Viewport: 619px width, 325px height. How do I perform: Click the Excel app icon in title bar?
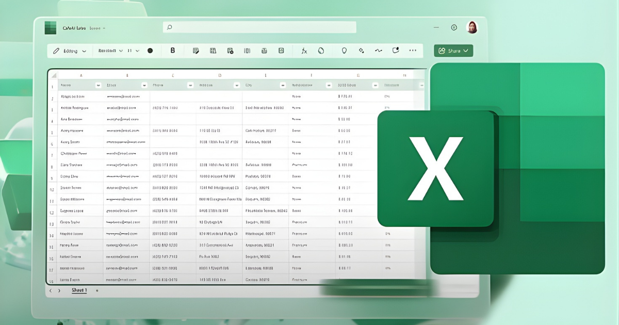point(51,28)
